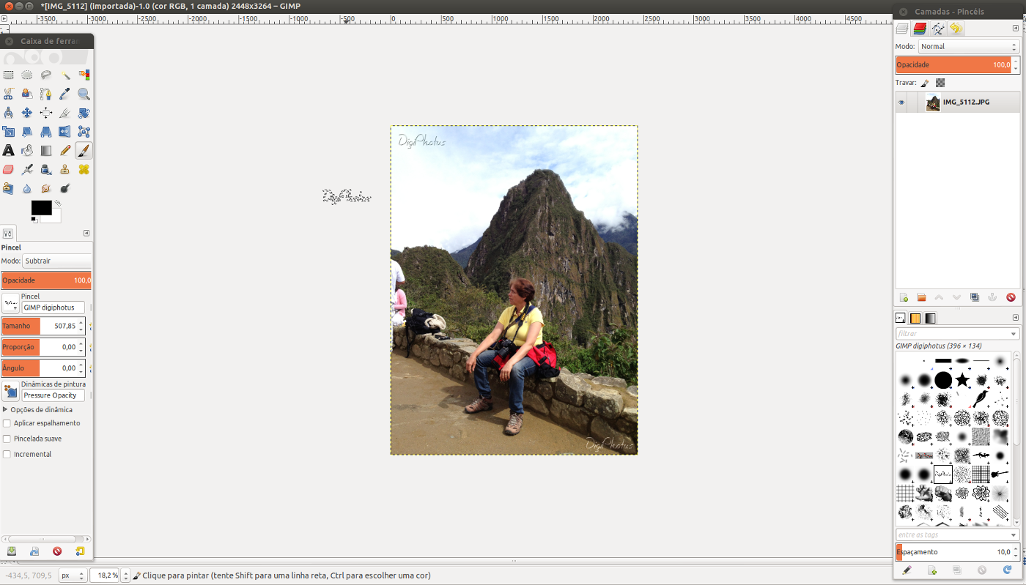
Task: Open the layer Modo dropdown showing Normal
Action: click(x=969, y=46)
